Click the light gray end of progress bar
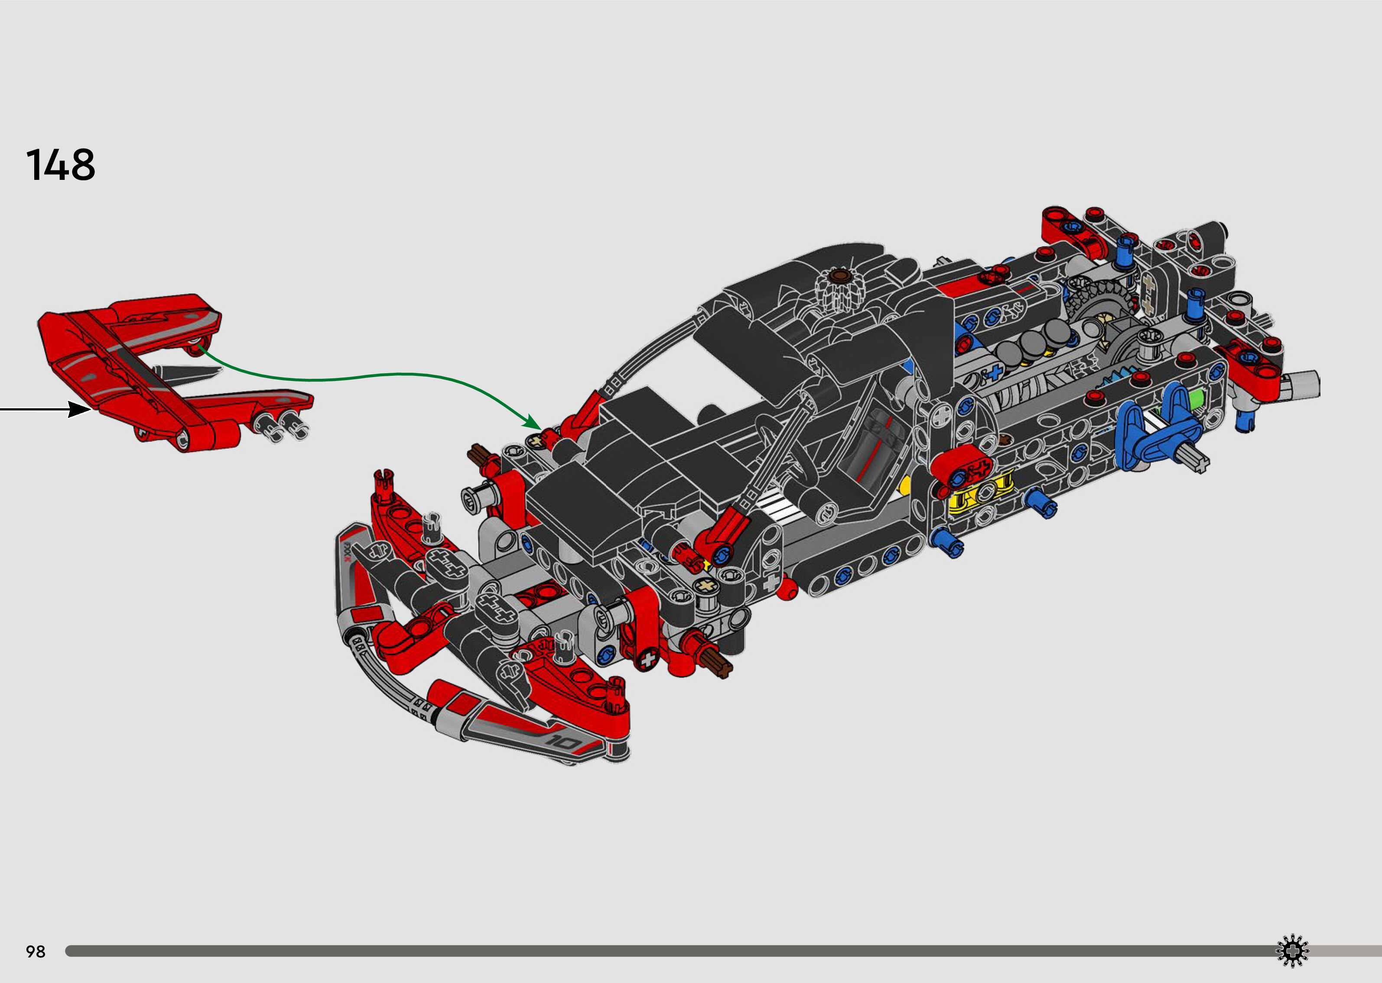 pyautogui.click(x=1346, y=951)
